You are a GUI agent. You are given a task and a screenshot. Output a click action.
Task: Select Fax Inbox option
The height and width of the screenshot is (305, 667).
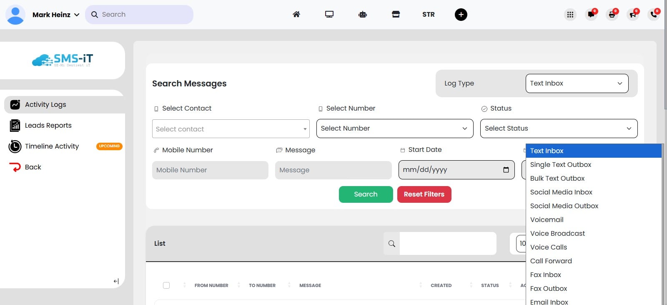pos(594,275)
